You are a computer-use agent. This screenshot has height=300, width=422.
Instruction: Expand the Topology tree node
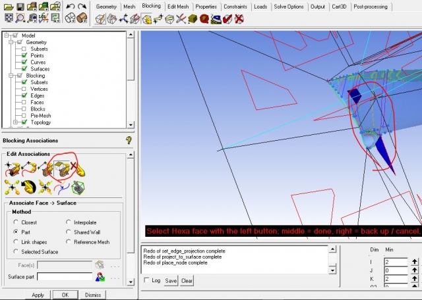click(x=16, y=122)
